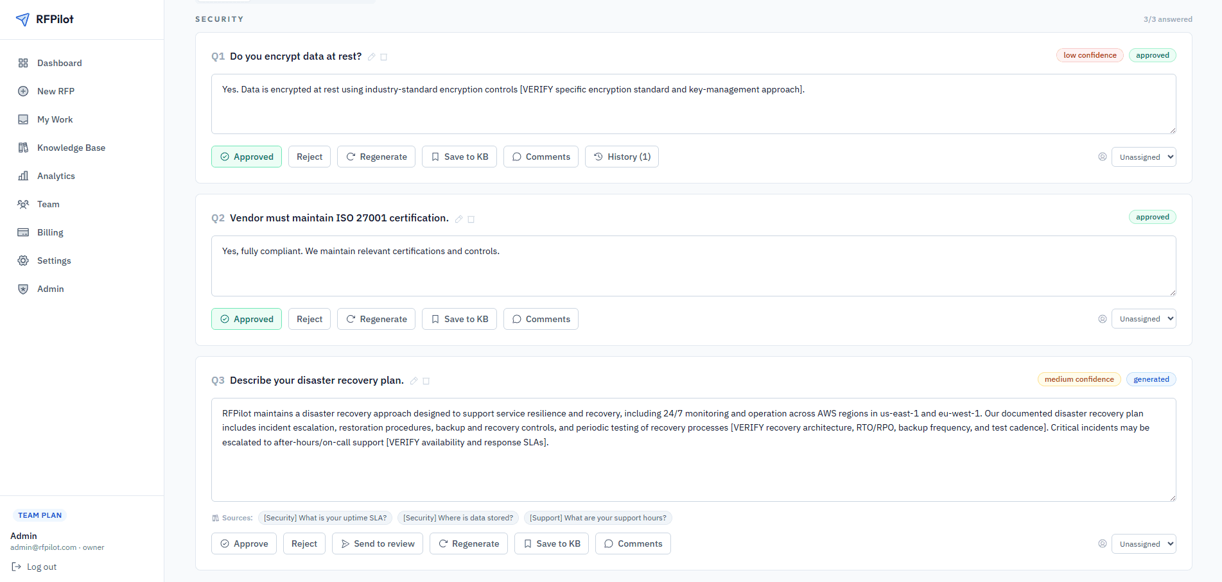Send Q3 answer to review

[378, 543]
